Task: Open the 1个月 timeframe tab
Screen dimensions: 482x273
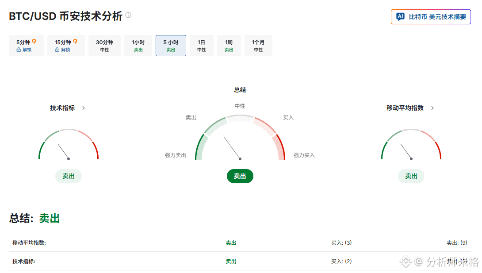Action: [258, 46]
